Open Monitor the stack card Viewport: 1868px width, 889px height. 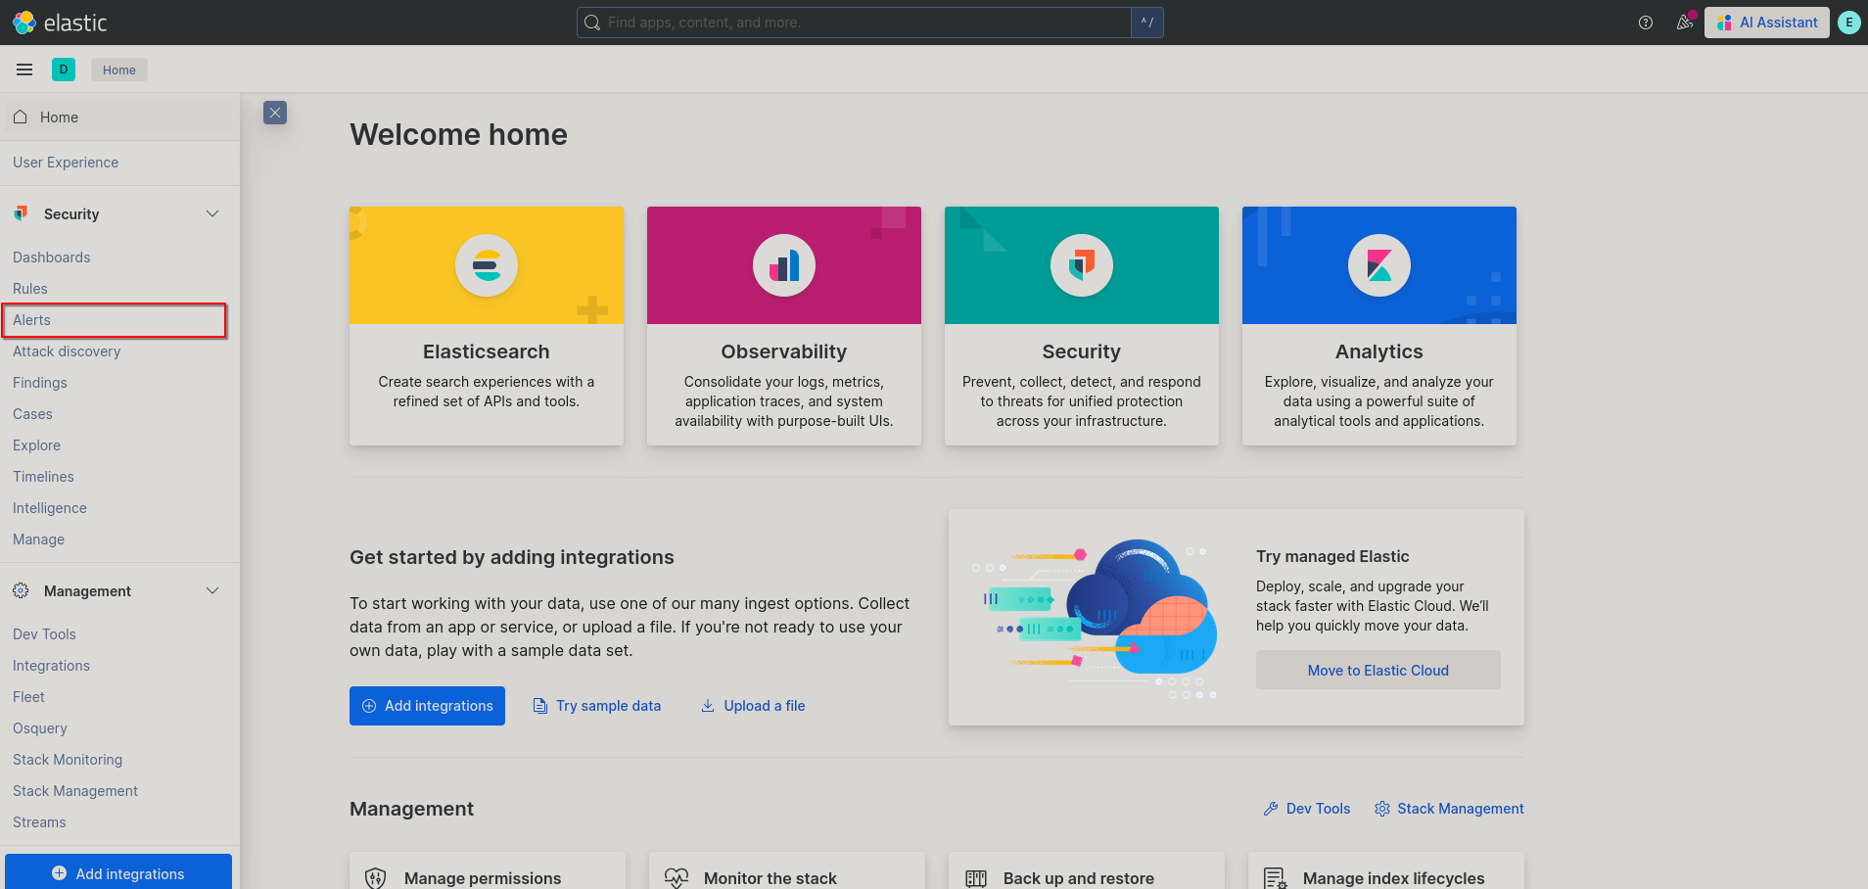tap(787, 871)
